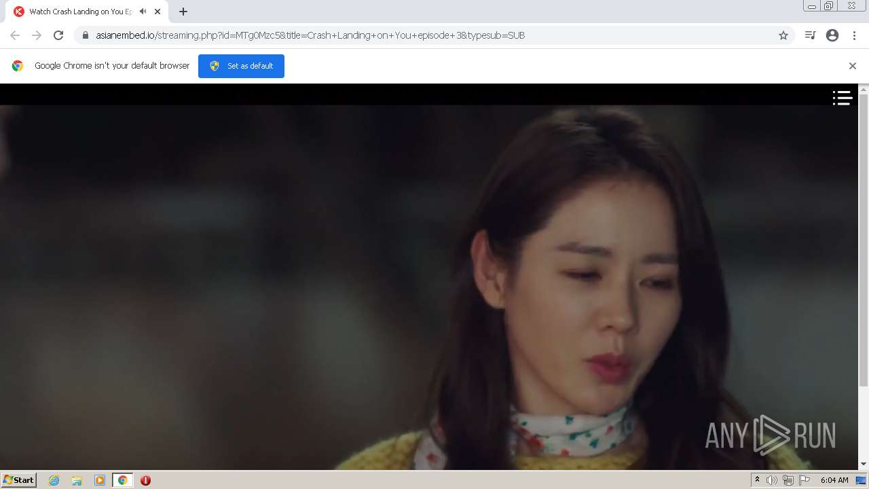869x489 pixels.
Task: Open the Action Center flag icon
Action: 805,480
